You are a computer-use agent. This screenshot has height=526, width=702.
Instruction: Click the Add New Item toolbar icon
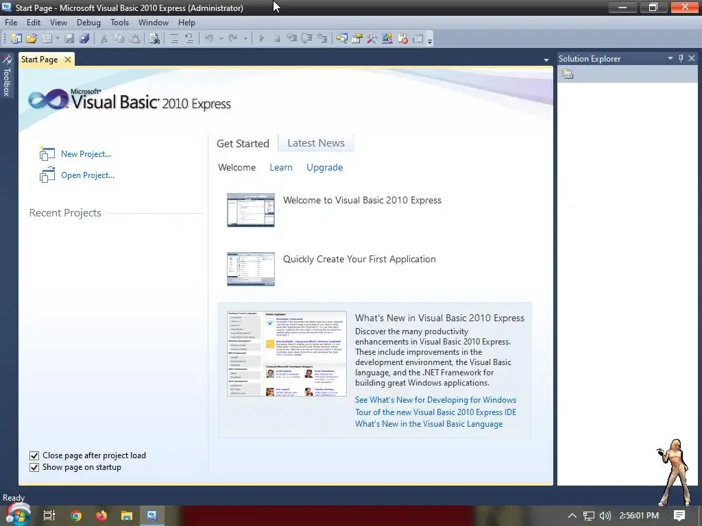47,38
